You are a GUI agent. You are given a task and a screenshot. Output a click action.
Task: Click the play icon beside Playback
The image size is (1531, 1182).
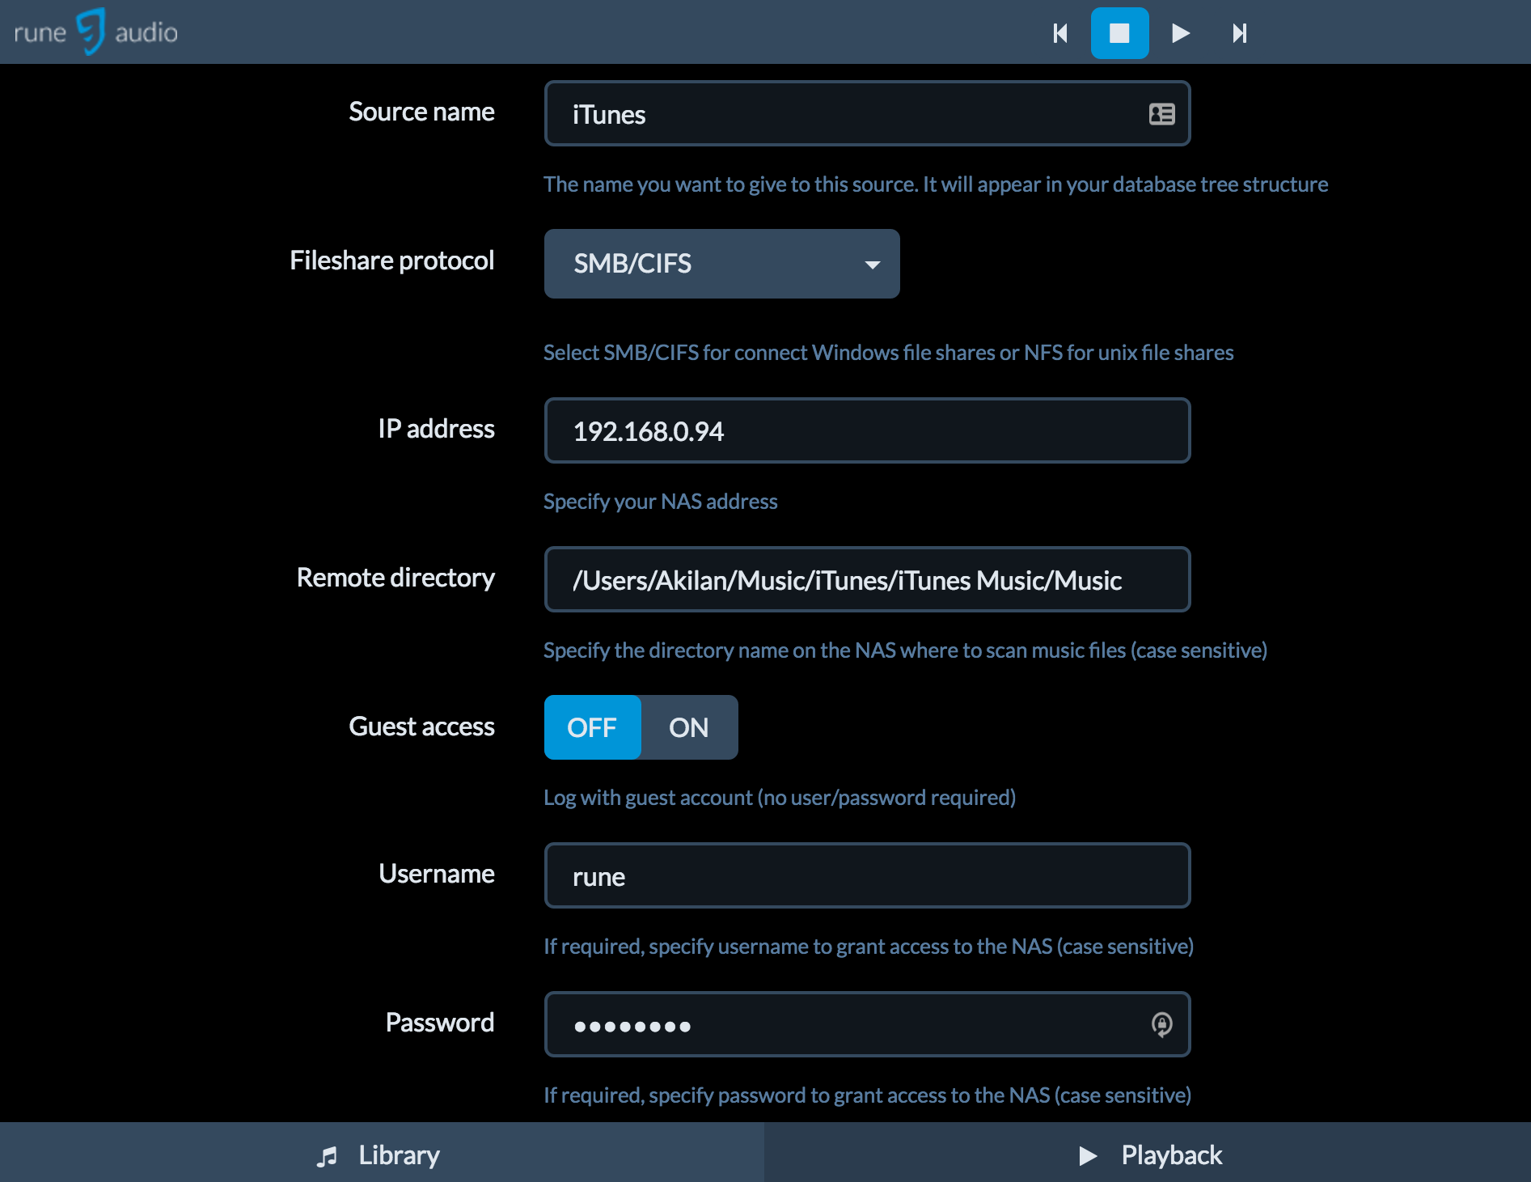click(1088, 1155)
